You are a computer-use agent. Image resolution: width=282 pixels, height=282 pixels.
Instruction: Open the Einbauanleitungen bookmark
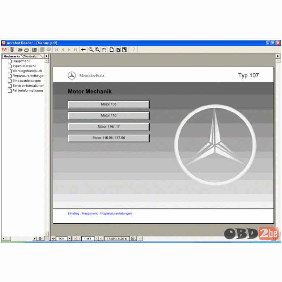[27, 81]
